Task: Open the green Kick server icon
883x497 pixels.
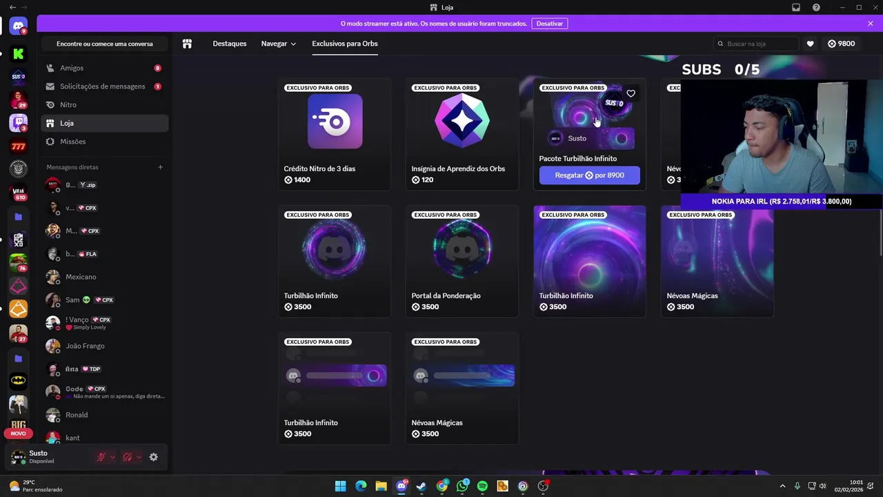Action: tap(18, 53)
